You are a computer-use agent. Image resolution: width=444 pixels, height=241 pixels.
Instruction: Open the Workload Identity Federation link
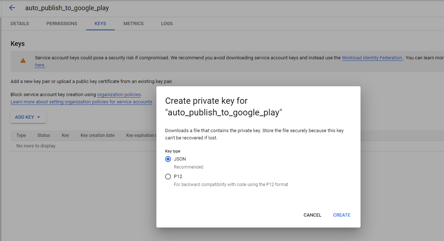[x=372, y=58]
